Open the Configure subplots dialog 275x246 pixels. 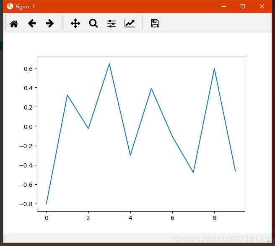[x=112, y=24]
